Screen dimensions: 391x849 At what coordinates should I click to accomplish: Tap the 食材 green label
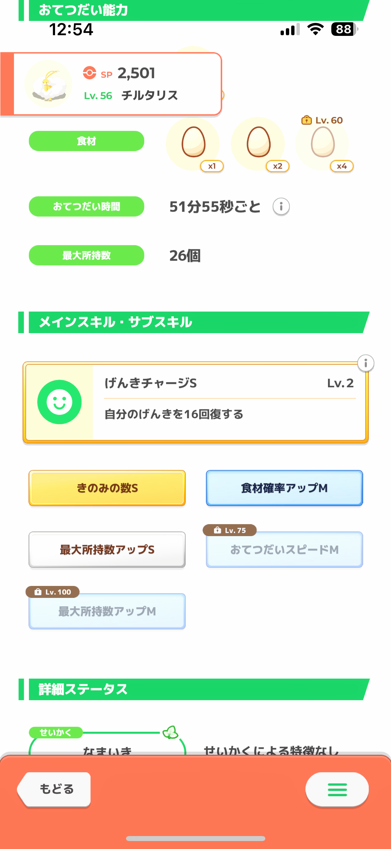[x=87, y=141]
